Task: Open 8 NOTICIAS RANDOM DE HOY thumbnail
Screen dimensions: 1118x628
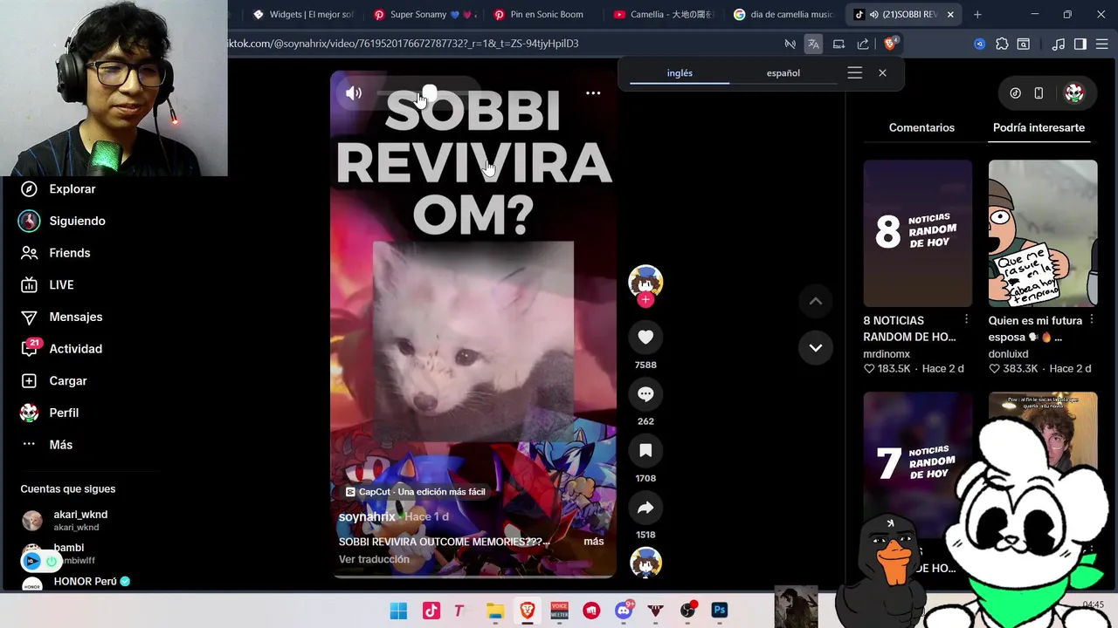Action: (917, 233)
